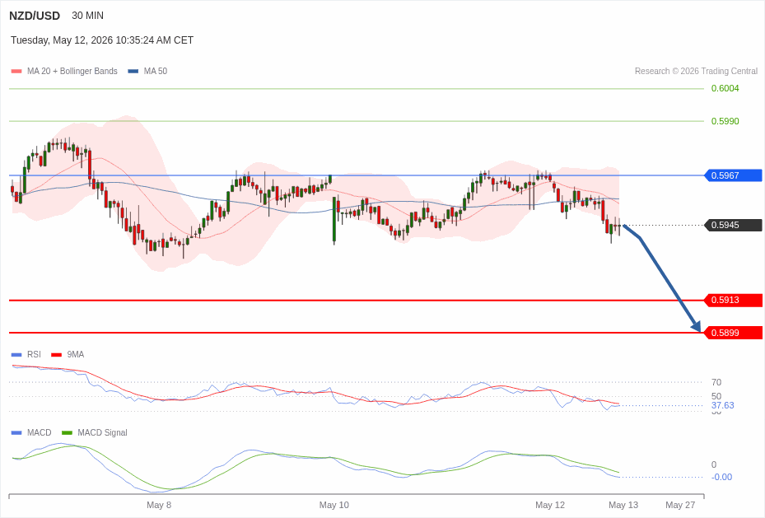Click the blue downward forecast arrow head

click(696, 326)
